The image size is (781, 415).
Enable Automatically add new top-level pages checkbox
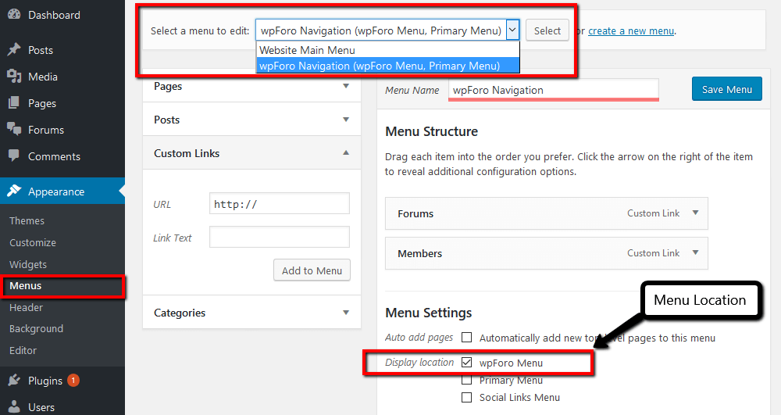467,338
